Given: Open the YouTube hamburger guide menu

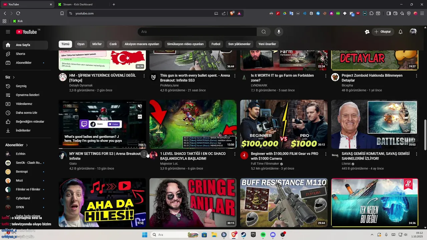Looking at the screenshot, I should click(8, 32).
